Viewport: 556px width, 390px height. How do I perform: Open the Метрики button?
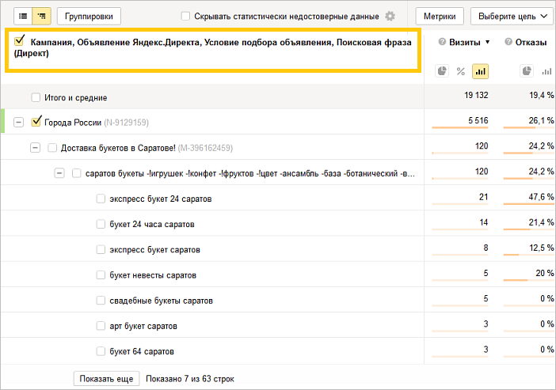pos(439,16)
